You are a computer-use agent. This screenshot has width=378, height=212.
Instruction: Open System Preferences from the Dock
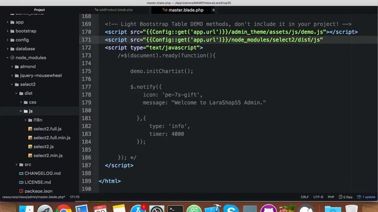(x=157, y=208)
